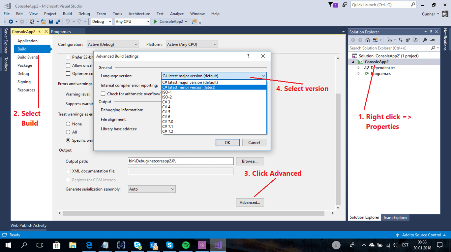This screenshot has height=252, width=451.
Task: Open the Configuration dropdown showing Active (Debug)
Action: pos(112,44)
